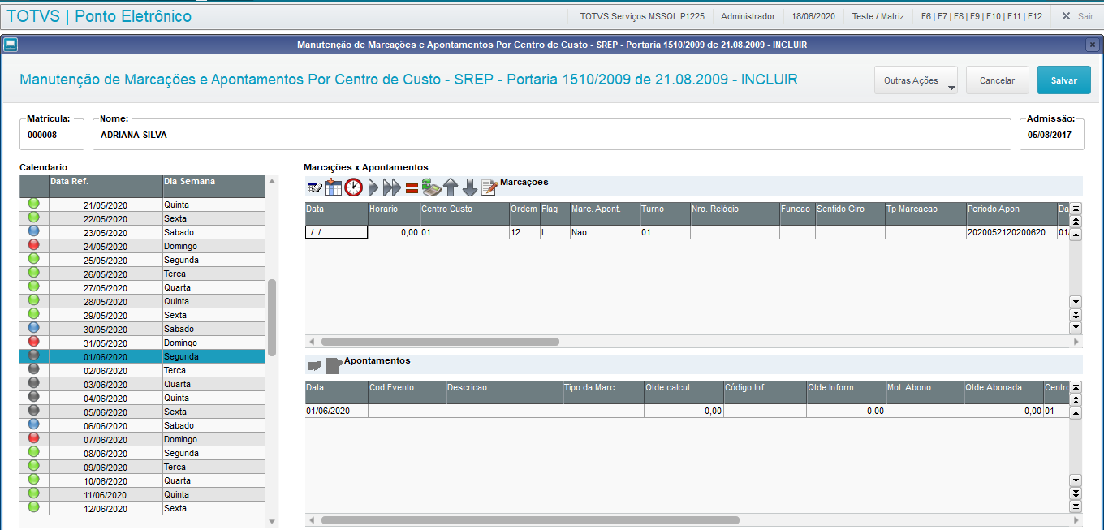Click the Salvar button

[1064, 80]
